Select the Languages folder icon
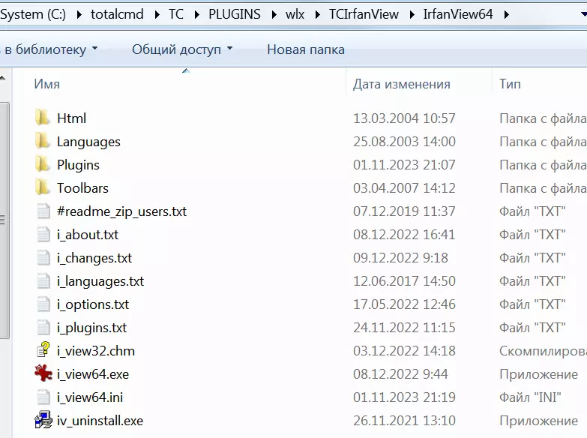587x438 pixels. click(x=42, y=142)
